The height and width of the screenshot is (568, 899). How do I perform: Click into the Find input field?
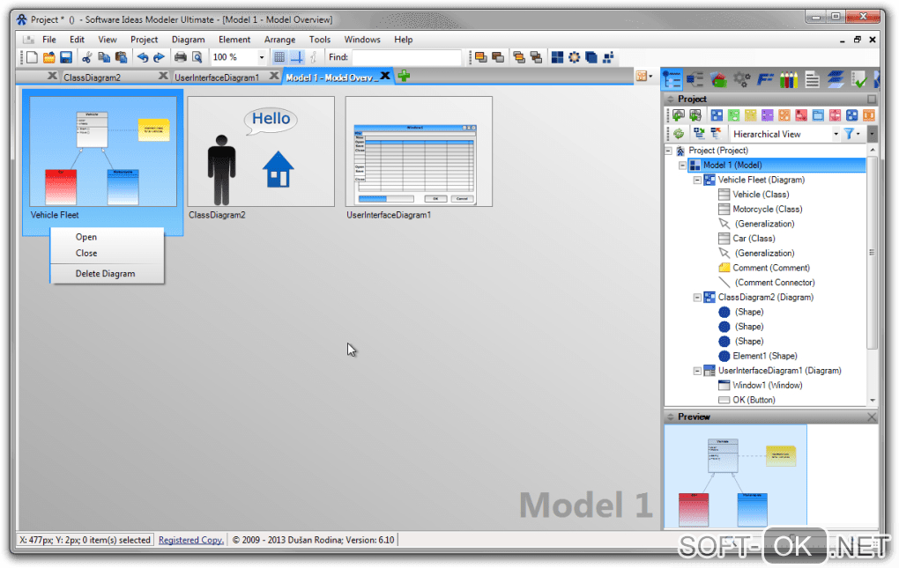(406, 57)
